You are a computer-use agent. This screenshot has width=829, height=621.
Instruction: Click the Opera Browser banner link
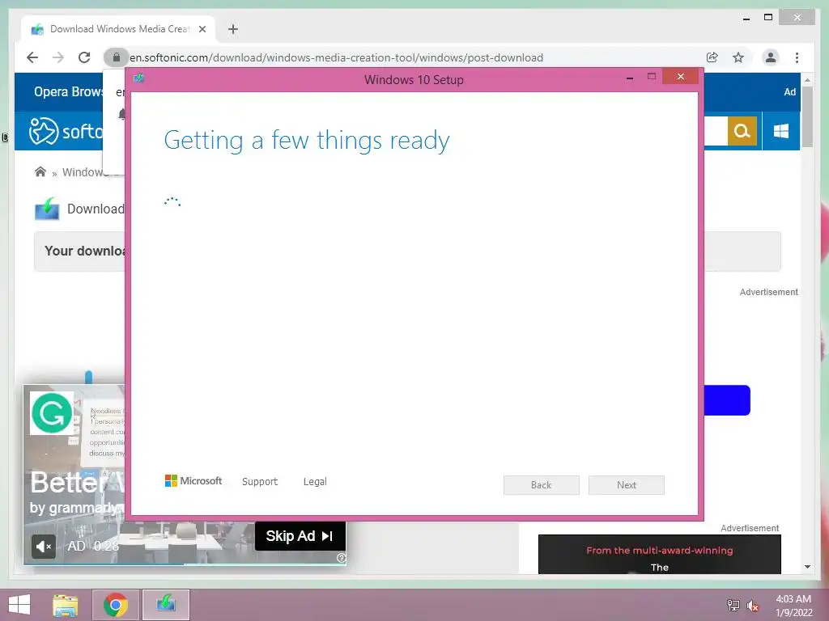point(69,92)
